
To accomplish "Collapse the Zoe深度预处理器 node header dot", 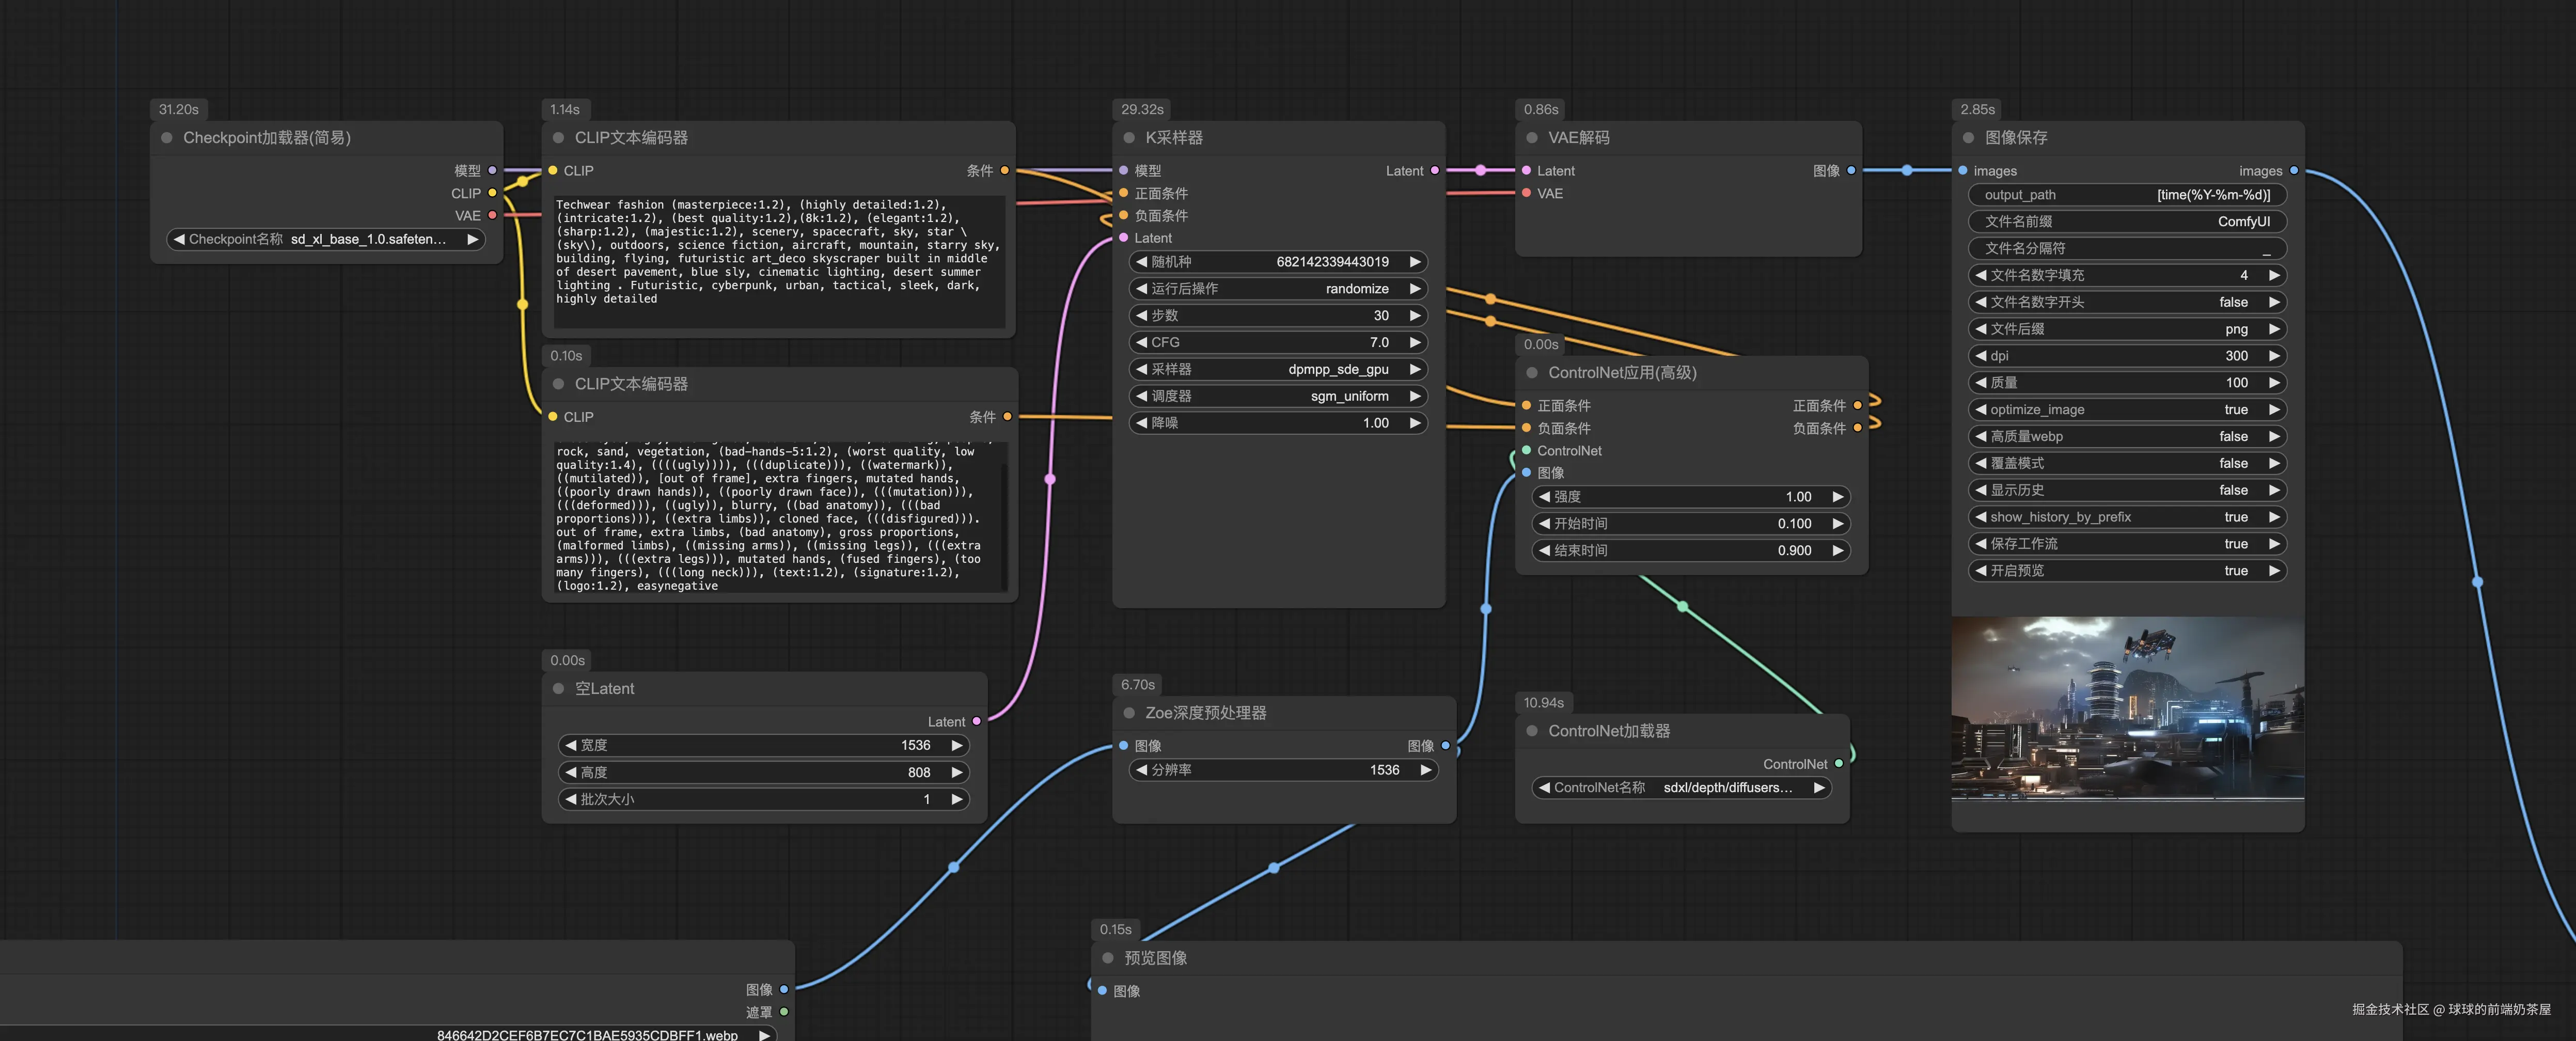I will coord(1129,713).
